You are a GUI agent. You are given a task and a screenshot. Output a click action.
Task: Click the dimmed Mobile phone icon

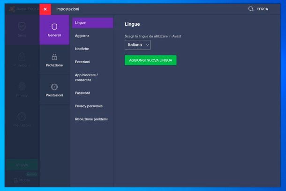click(16, 180)
